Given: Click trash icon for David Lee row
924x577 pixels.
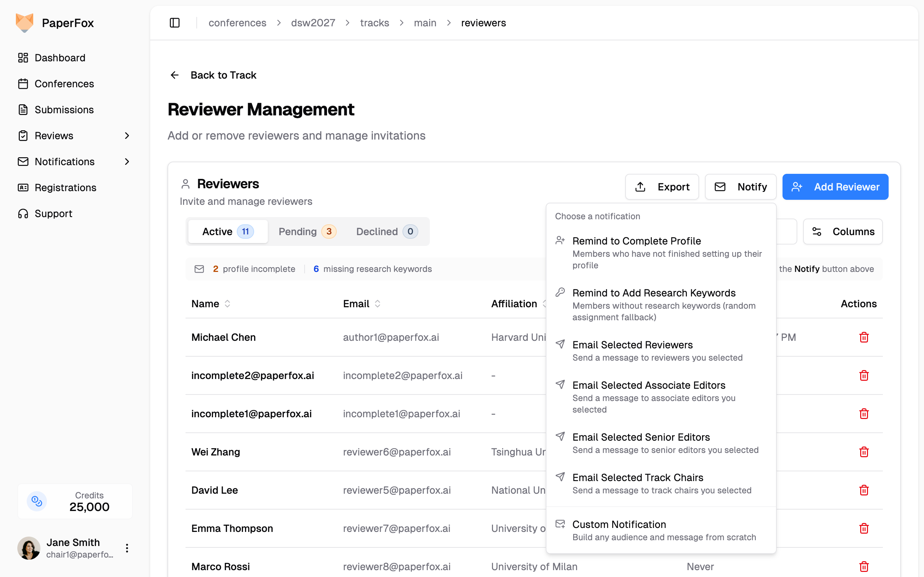Looking at the screenshot, I should pos(864,490).
